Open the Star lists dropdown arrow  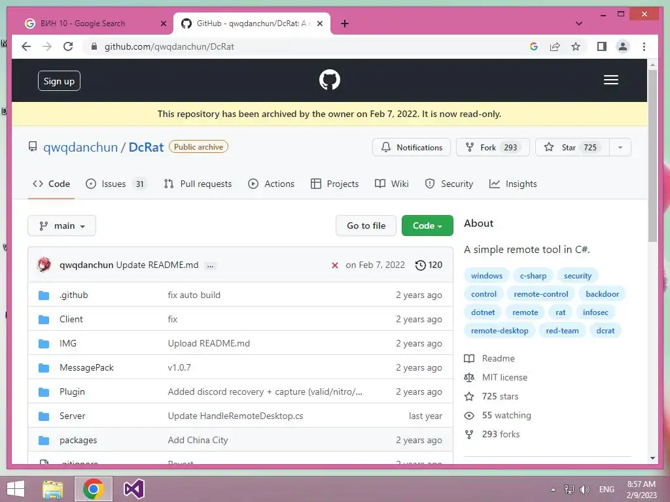620,147
